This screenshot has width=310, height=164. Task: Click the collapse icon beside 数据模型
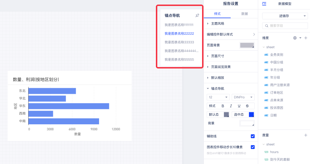pyautogui.click(x=264, y=4)
